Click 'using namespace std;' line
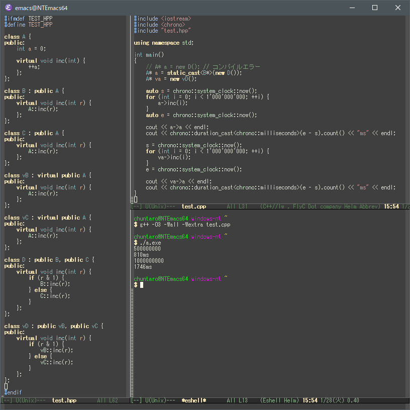Viewport: 410px width, 410px height. [164, 43]
